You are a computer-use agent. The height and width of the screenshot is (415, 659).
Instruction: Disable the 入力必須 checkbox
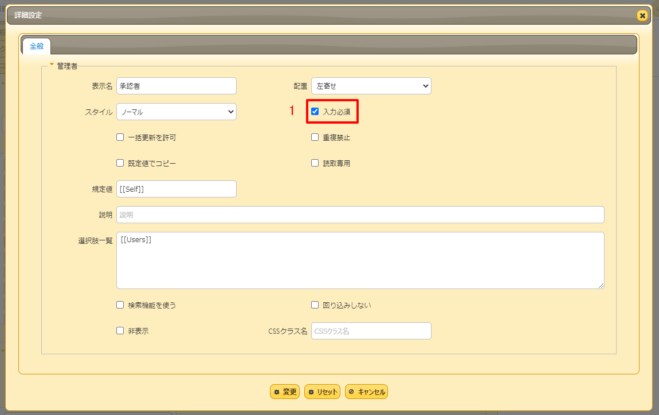315,112
